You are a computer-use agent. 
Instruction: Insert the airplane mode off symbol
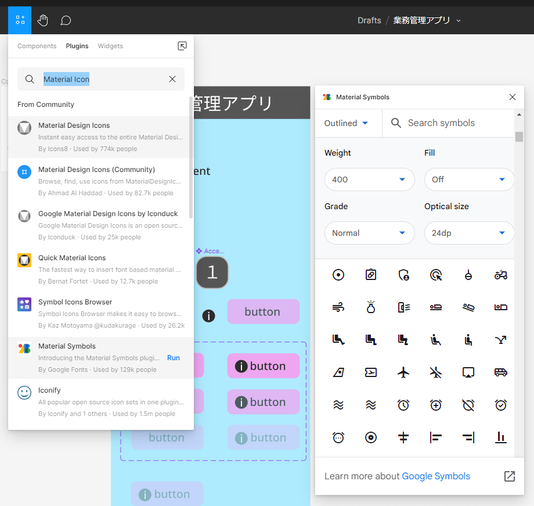click(436, 372)
